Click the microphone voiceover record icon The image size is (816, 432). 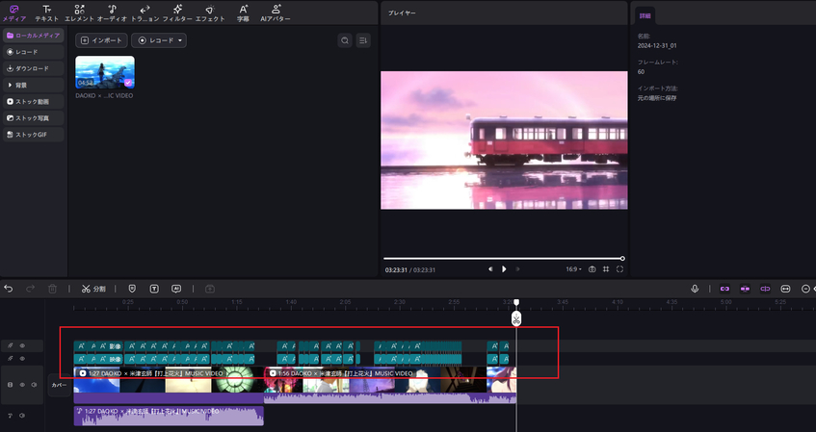(695, 288)
